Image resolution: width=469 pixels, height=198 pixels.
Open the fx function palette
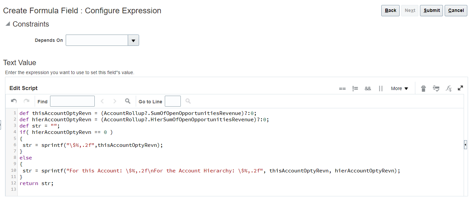coord(449,88)
